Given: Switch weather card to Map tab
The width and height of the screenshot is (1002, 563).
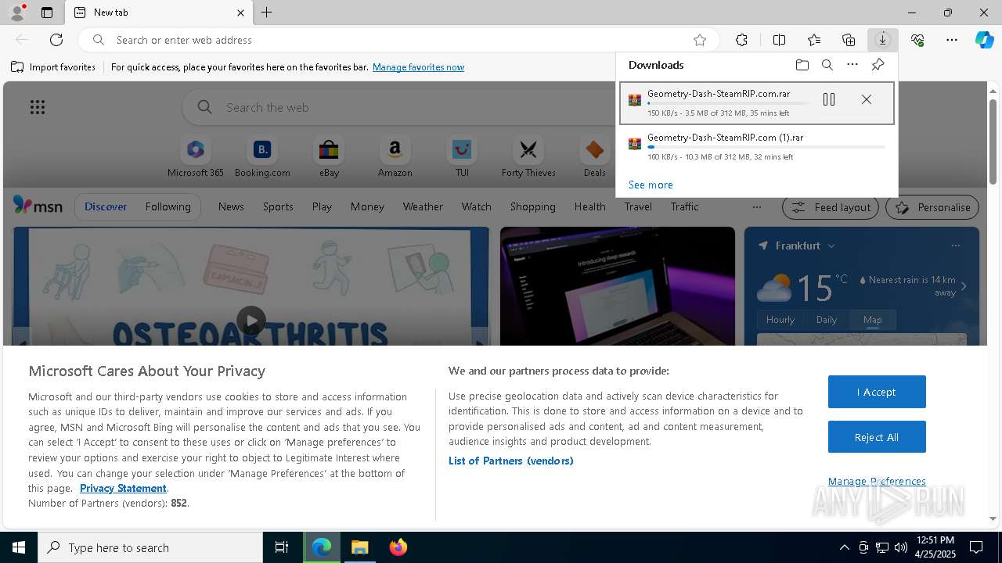Looking at the screenshot, I should pyautogui.click(x=872, y=319).
